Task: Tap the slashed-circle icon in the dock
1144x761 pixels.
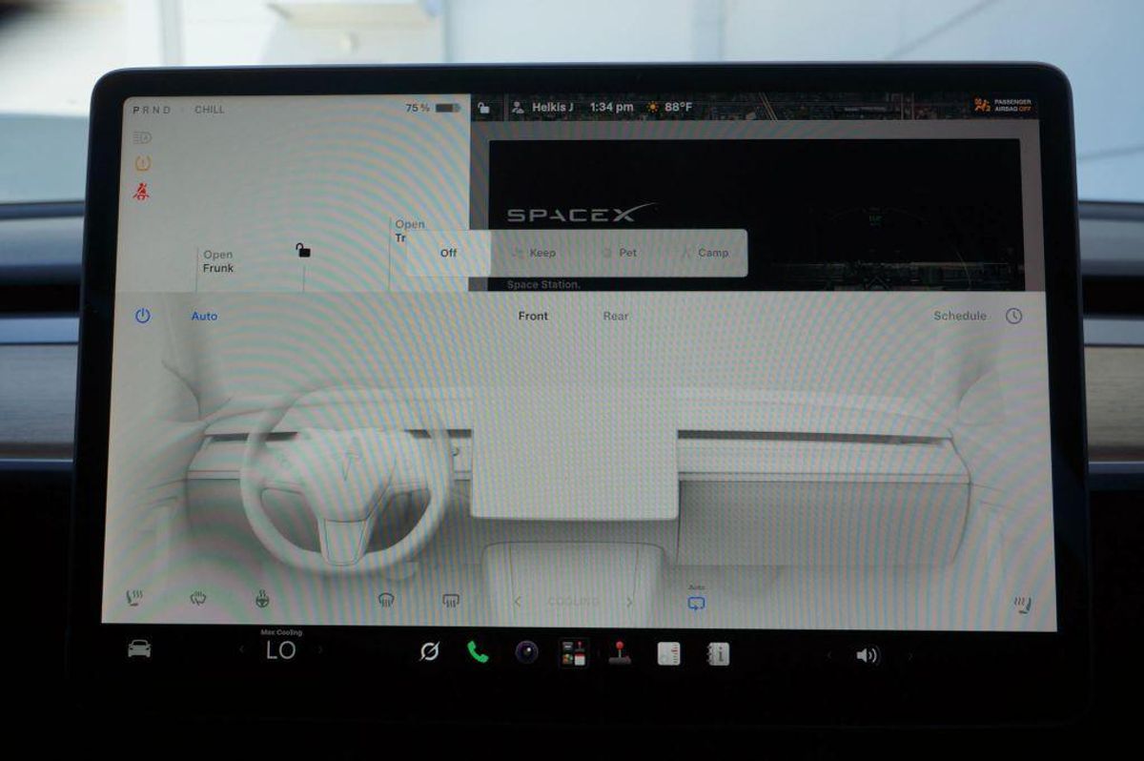Action: (x=430, y=652)
